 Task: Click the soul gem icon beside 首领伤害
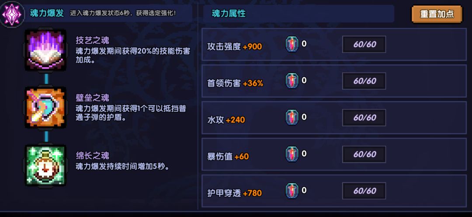[x=292, y=81]
